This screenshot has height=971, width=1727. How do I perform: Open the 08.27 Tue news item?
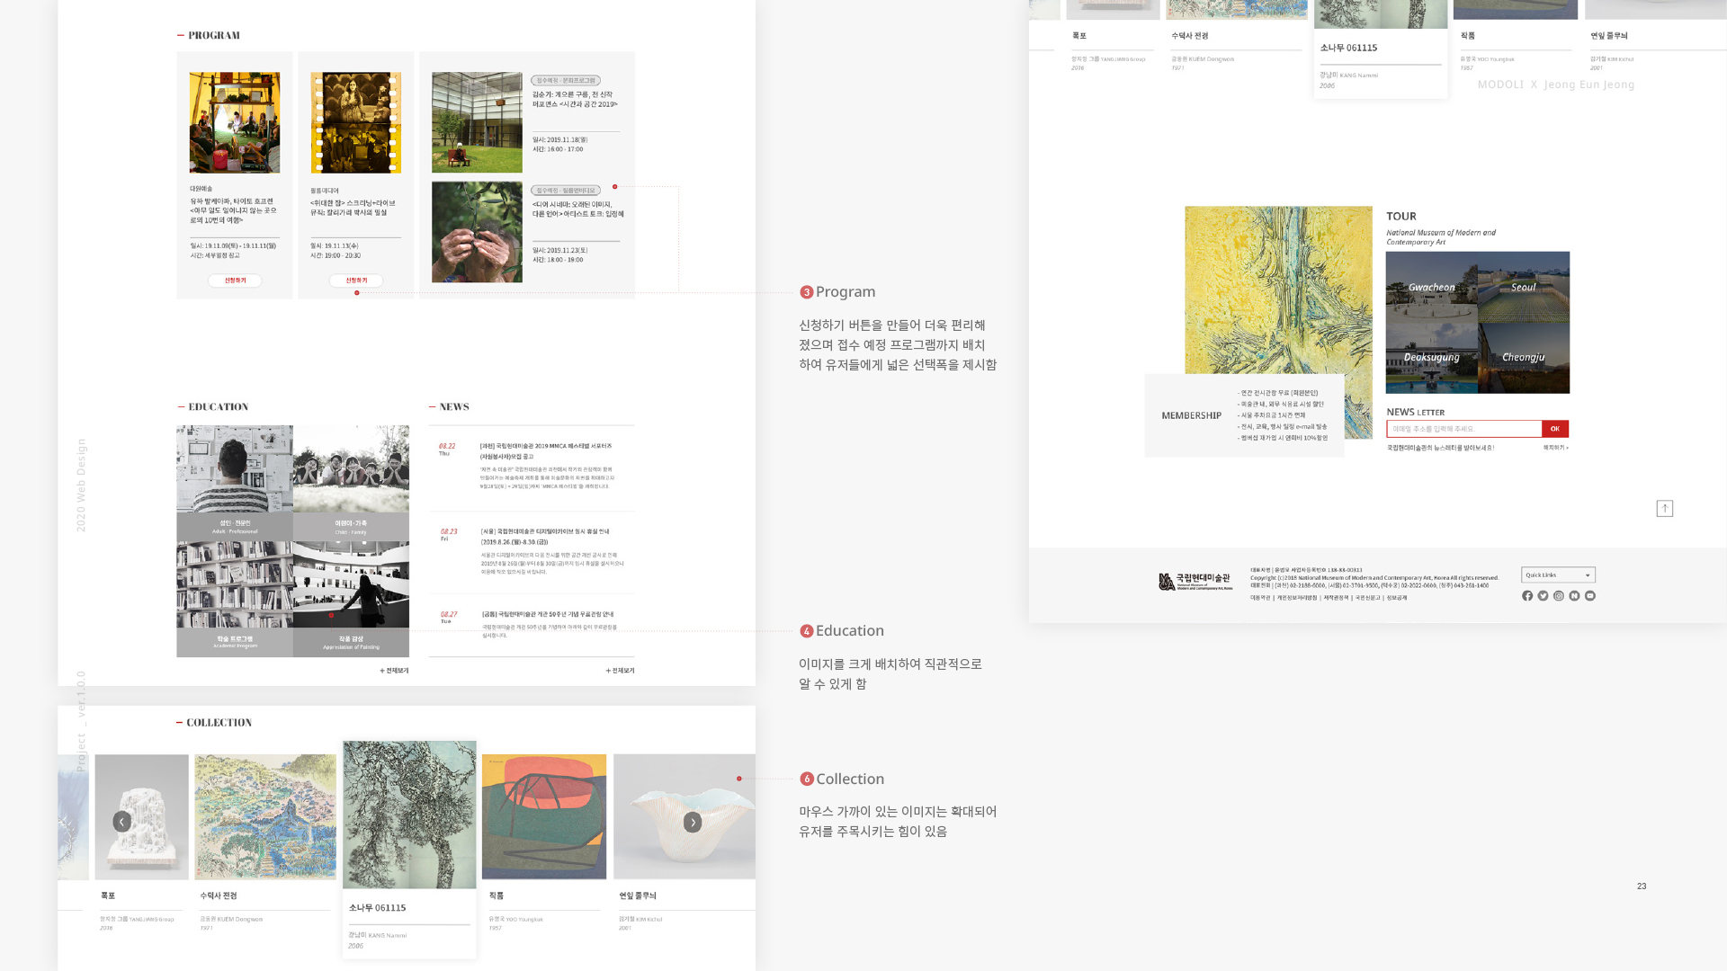[x=532, y=626]
